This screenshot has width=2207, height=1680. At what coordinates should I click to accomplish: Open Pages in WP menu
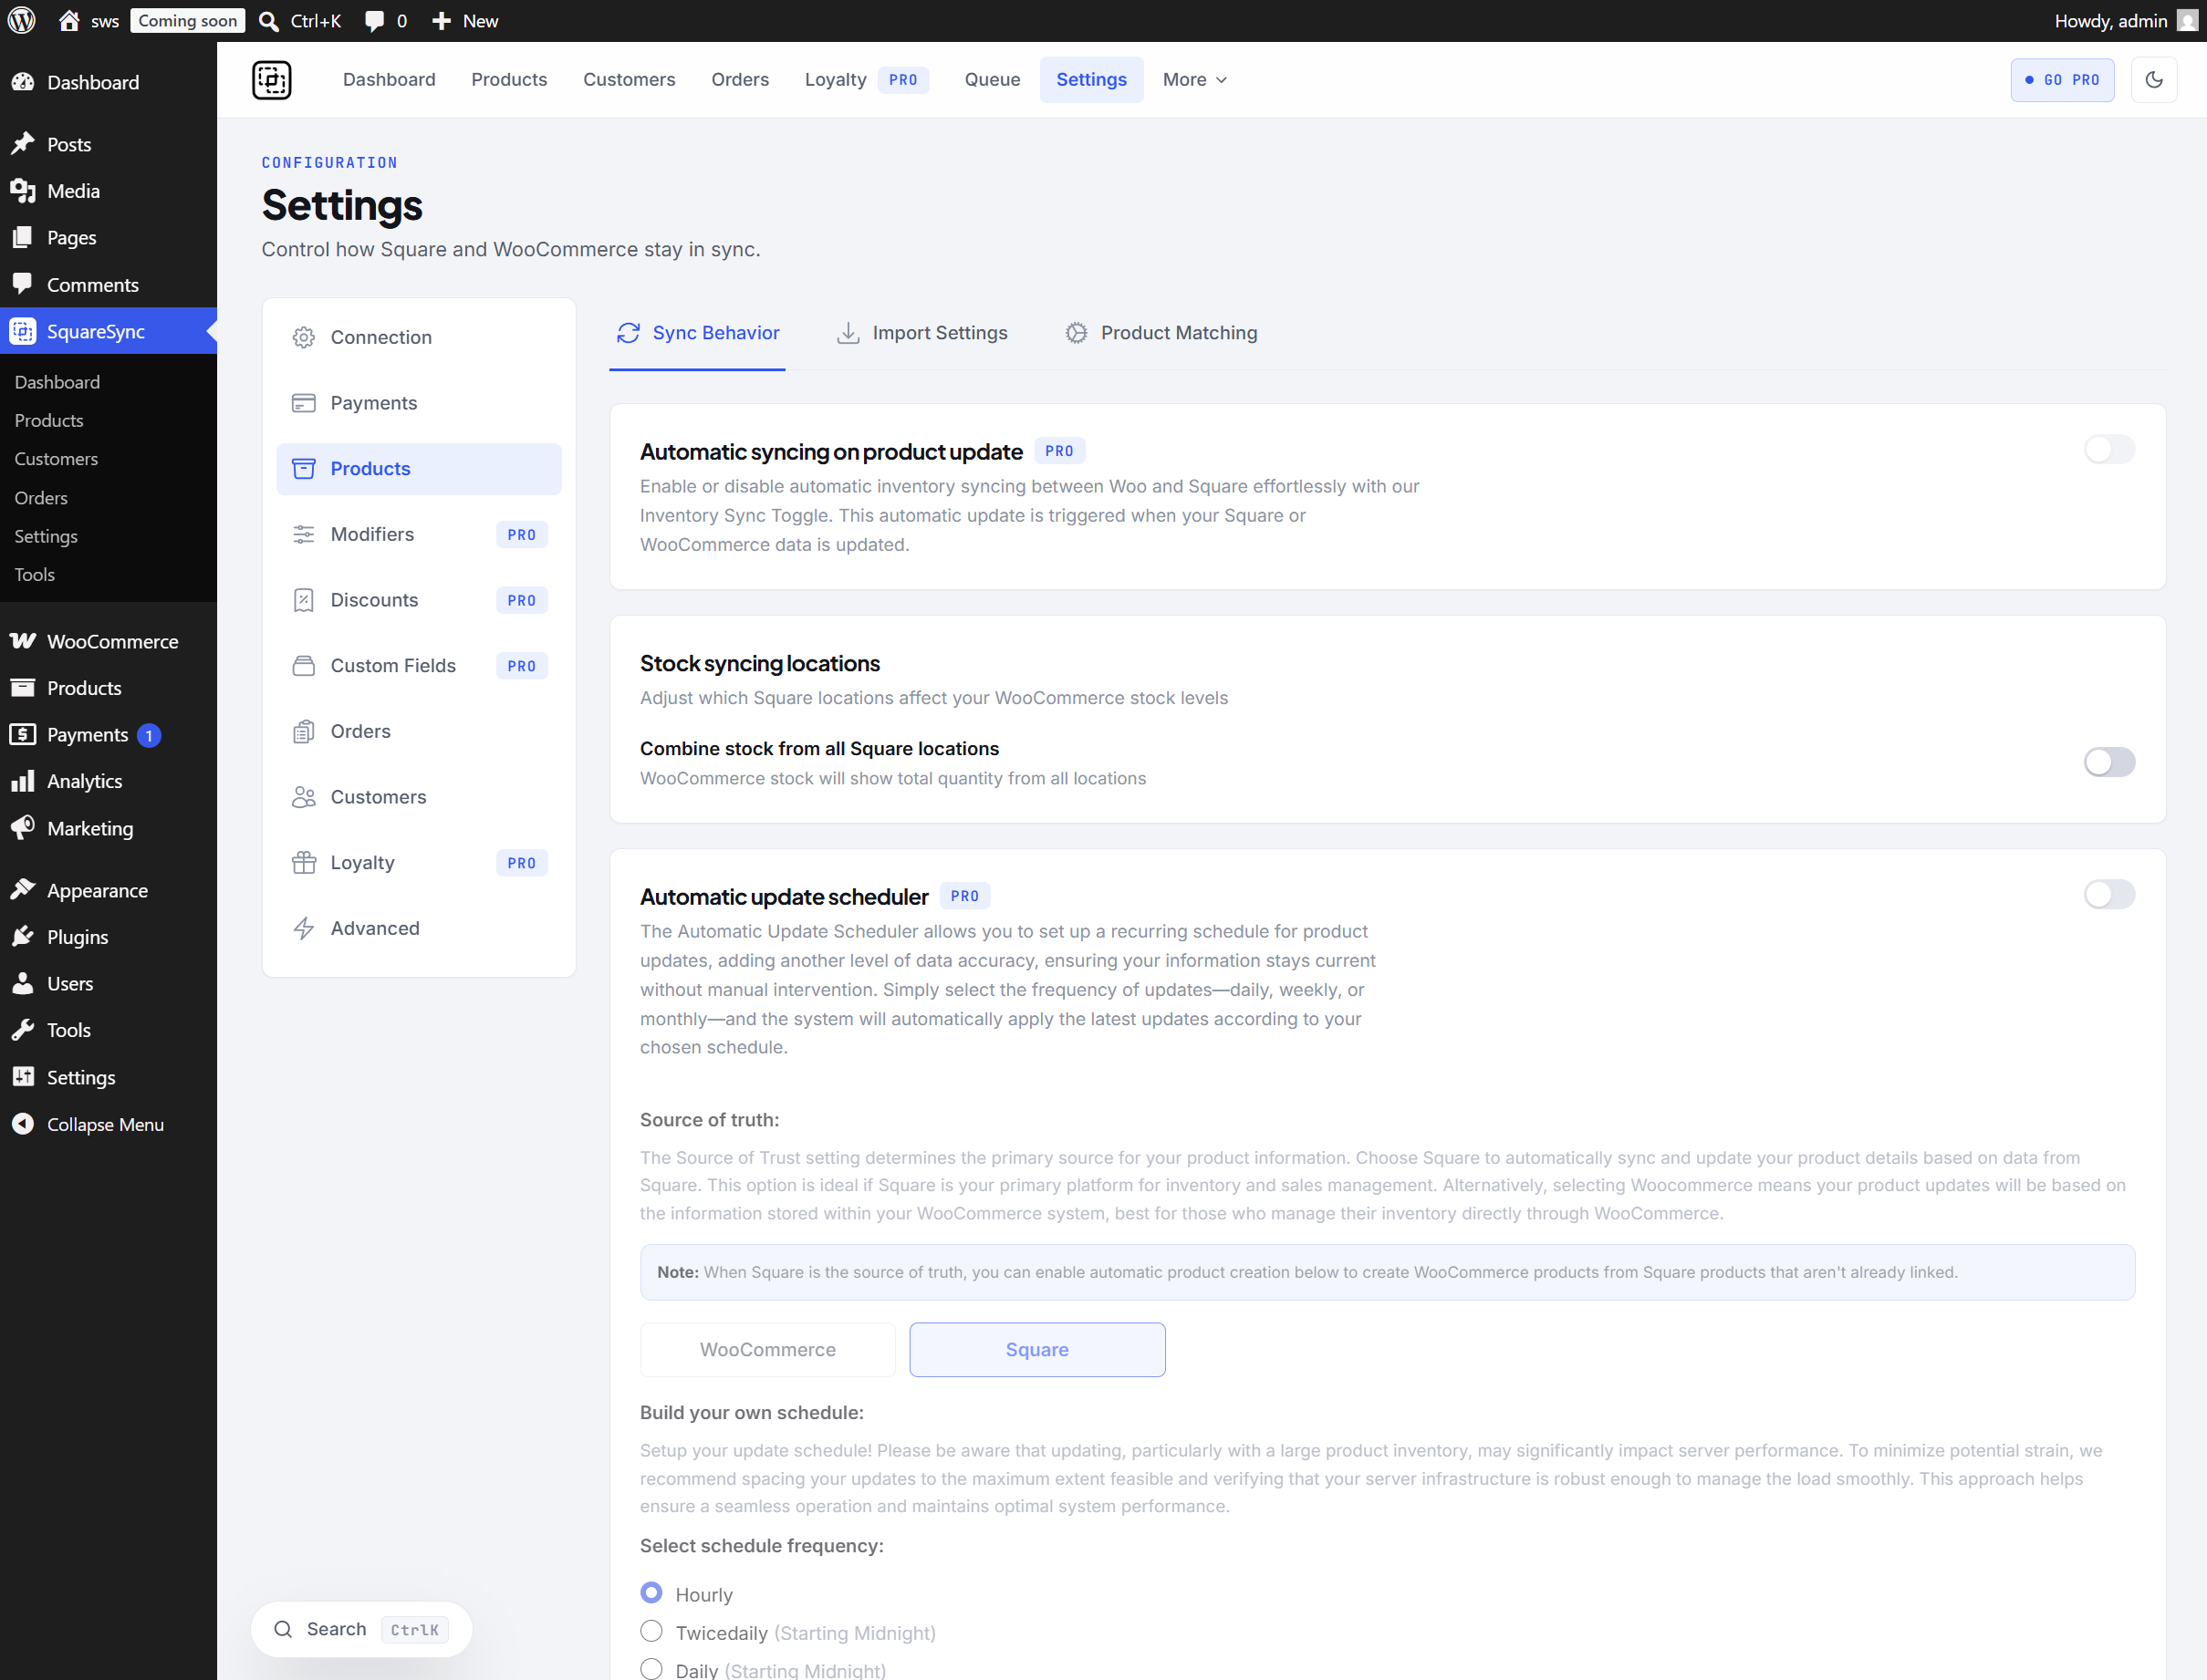[108, 238]
